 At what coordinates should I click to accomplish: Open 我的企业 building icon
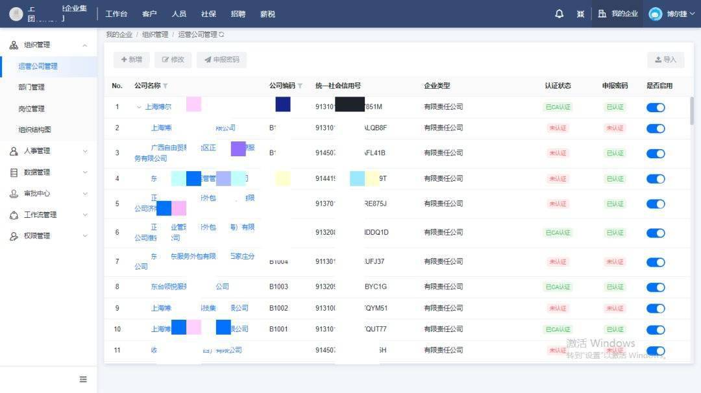pyautogui.click(x=602, y=14)
